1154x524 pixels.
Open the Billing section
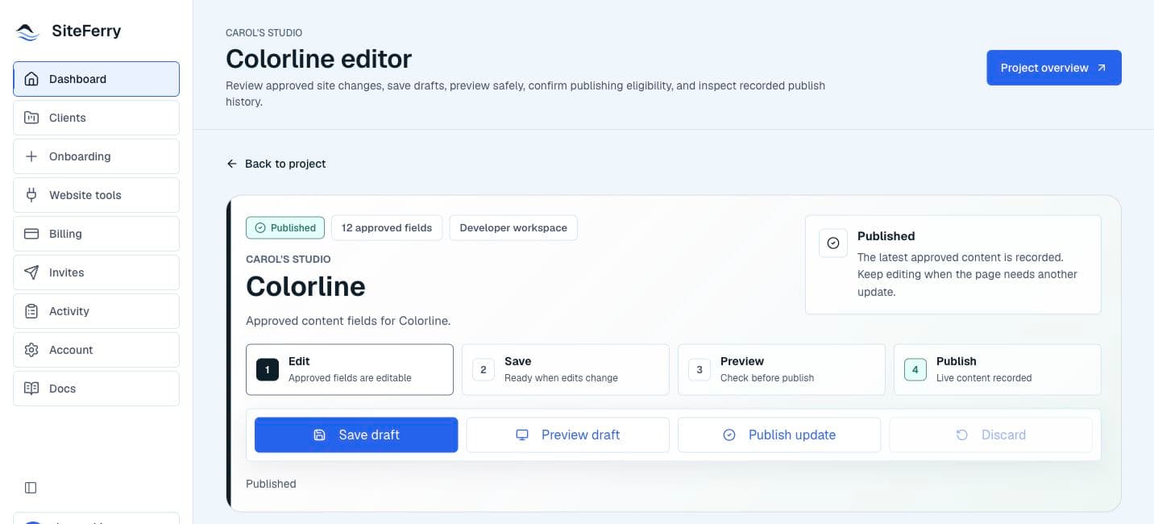tap(96, 234)
